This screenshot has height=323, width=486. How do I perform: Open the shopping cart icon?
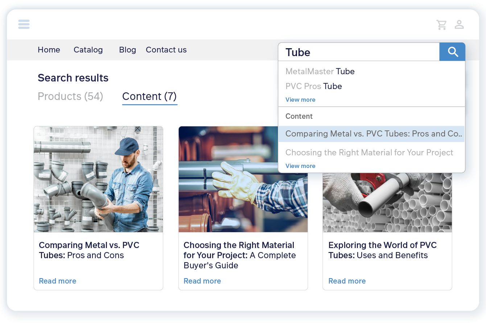(x=441, y=25)
